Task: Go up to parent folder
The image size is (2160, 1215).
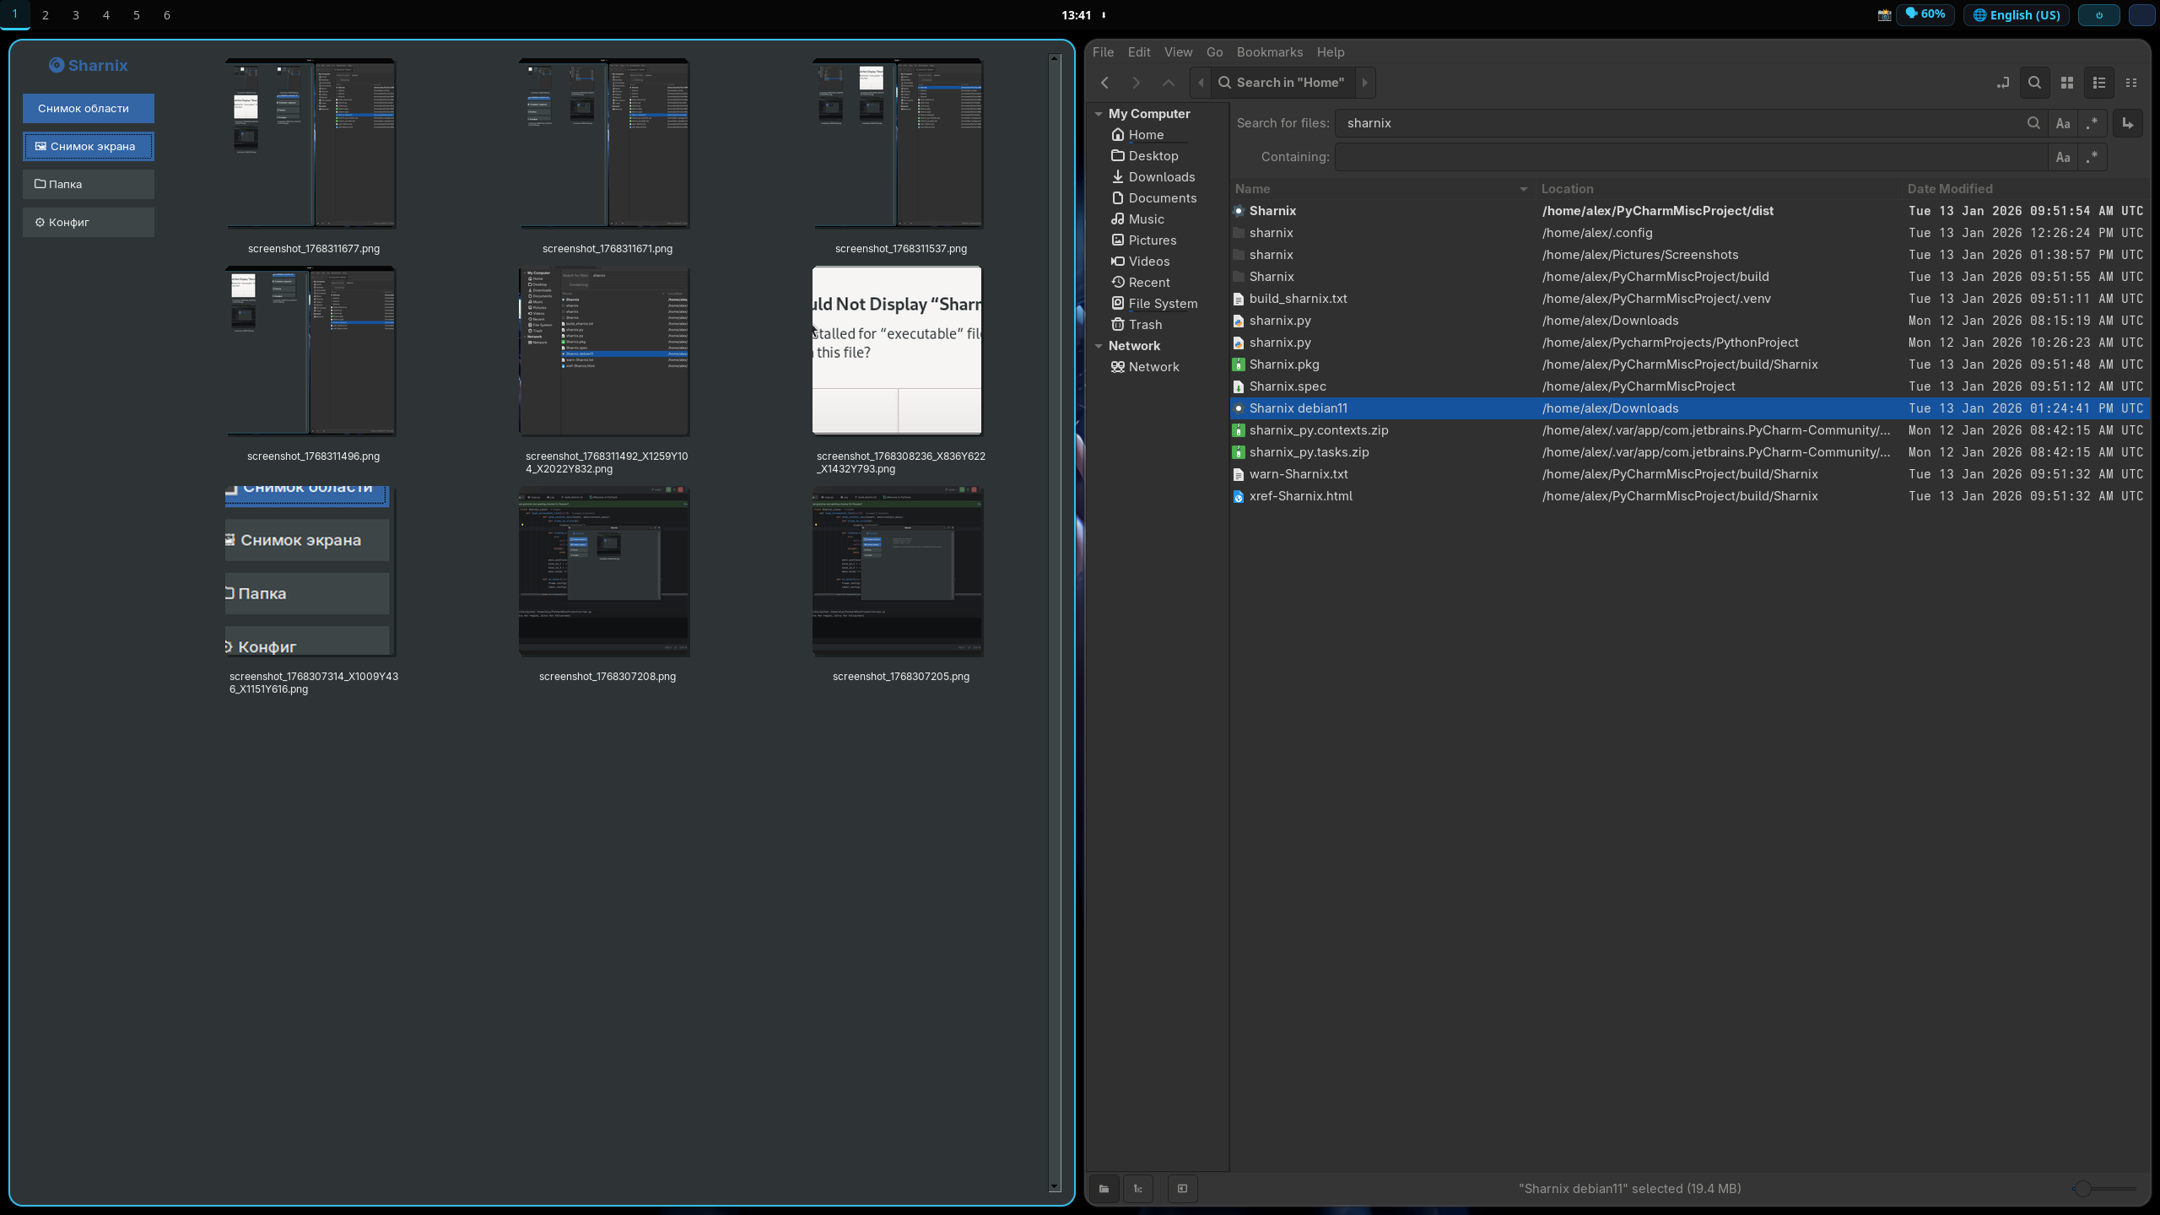Action: pos(1168,83)
